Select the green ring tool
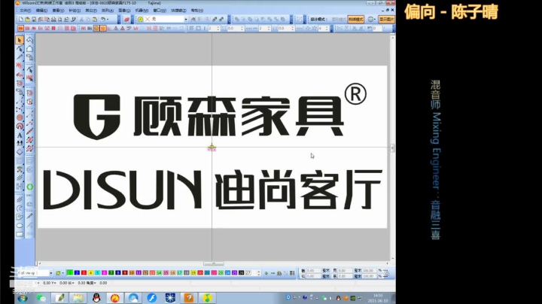This screenshot has height=304, width=542. click(x=29, y=187)
